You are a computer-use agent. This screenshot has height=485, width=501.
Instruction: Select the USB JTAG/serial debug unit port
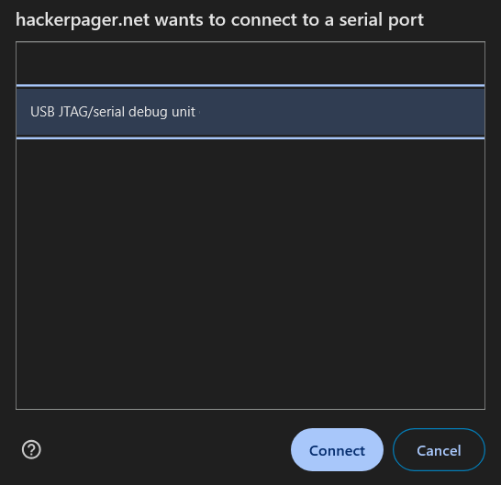point(250,112)
